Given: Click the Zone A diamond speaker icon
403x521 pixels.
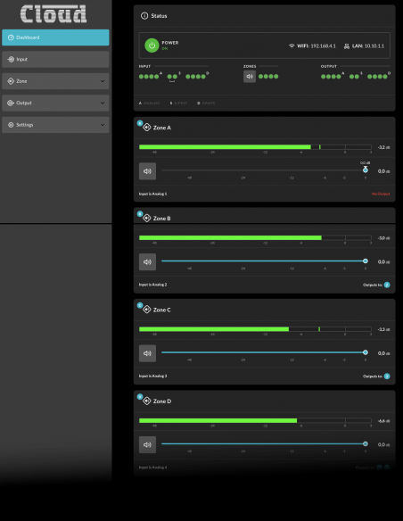Looking at the screenshot, I should point(147,128).
